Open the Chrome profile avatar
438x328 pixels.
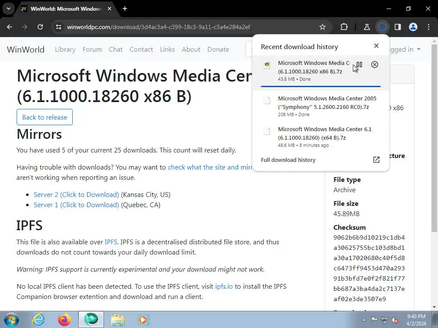413,27
